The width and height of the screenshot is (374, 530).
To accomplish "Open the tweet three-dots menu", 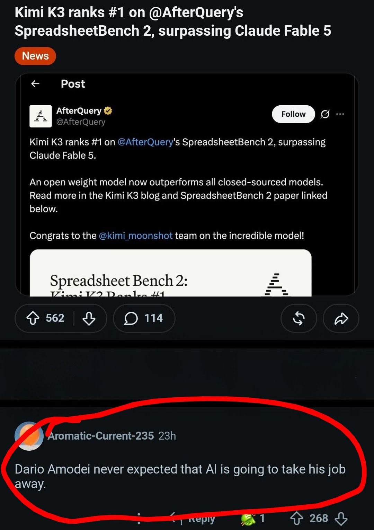I will 340,114.
